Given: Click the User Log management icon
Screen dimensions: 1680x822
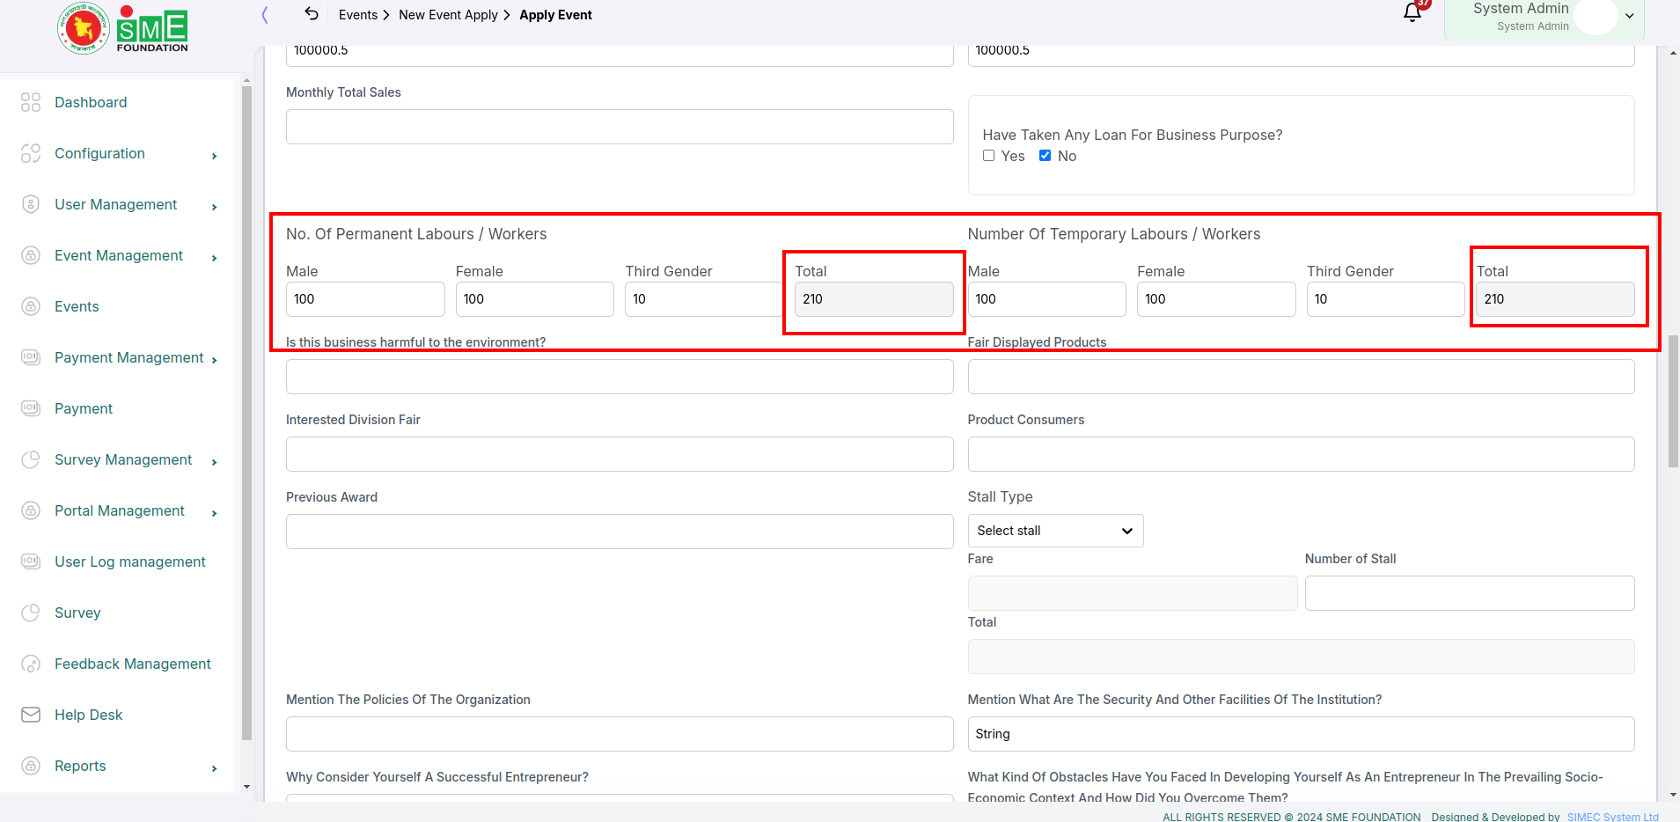Looking at the screenshot, I should coord(31,561).
